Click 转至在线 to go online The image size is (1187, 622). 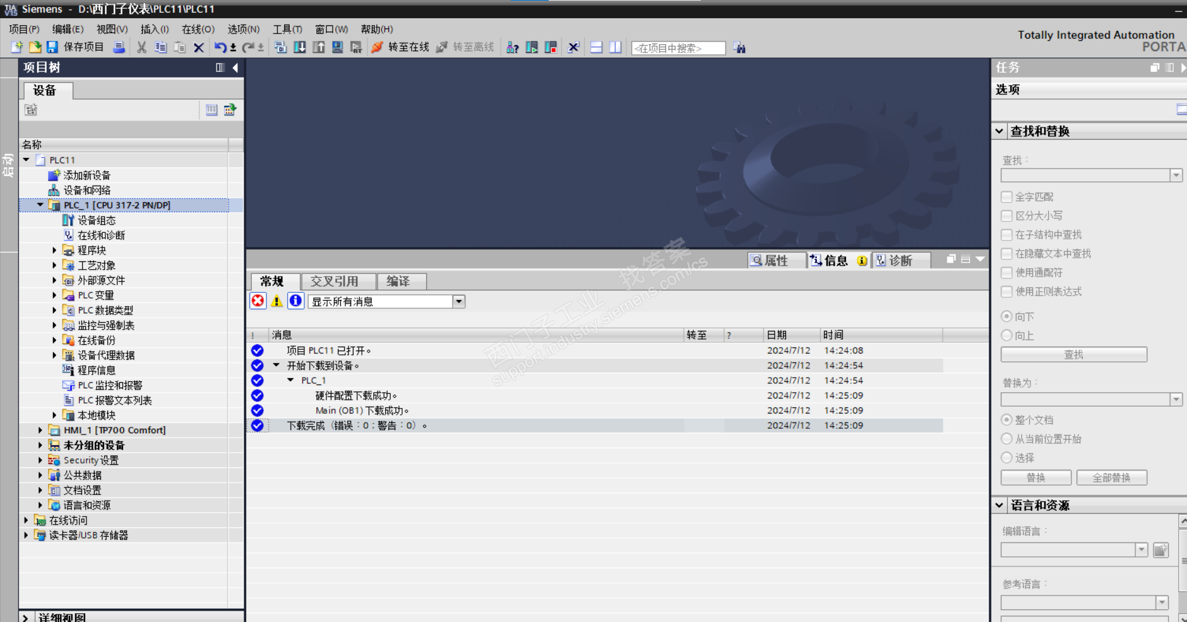400,47
